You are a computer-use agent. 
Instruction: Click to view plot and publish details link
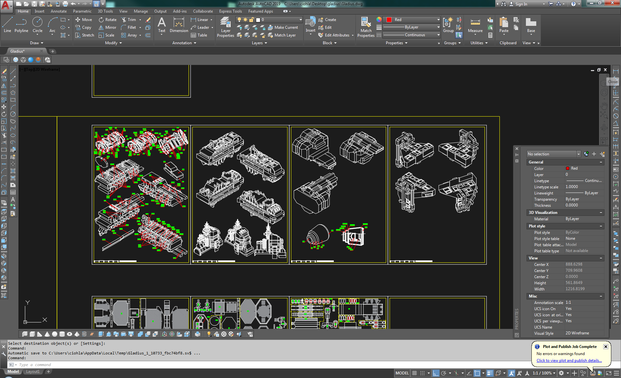click(569, 361)
